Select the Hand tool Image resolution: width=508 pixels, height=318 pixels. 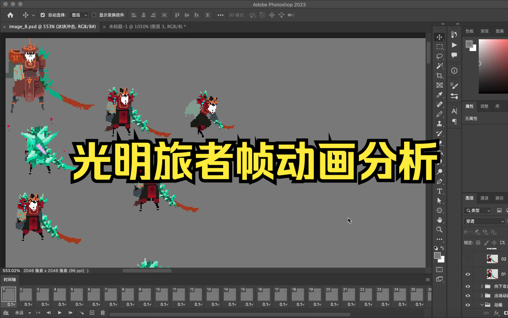tap(439, 220)
